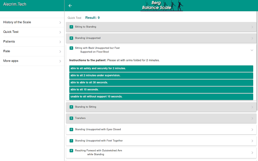The image size is (258, 161).
Task: Click the 'Quick Test' label above the list
Action: pyautogui.click(x=74, y=18)
